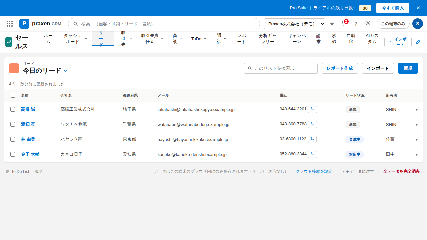Open the クラウド接続を設定 link
The height and width of the screenshot is (240, 427).
pyautogui.click(x=314, y=171)
